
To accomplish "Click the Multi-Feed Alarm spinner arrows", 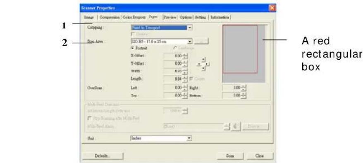I will [x=227, y=126].
